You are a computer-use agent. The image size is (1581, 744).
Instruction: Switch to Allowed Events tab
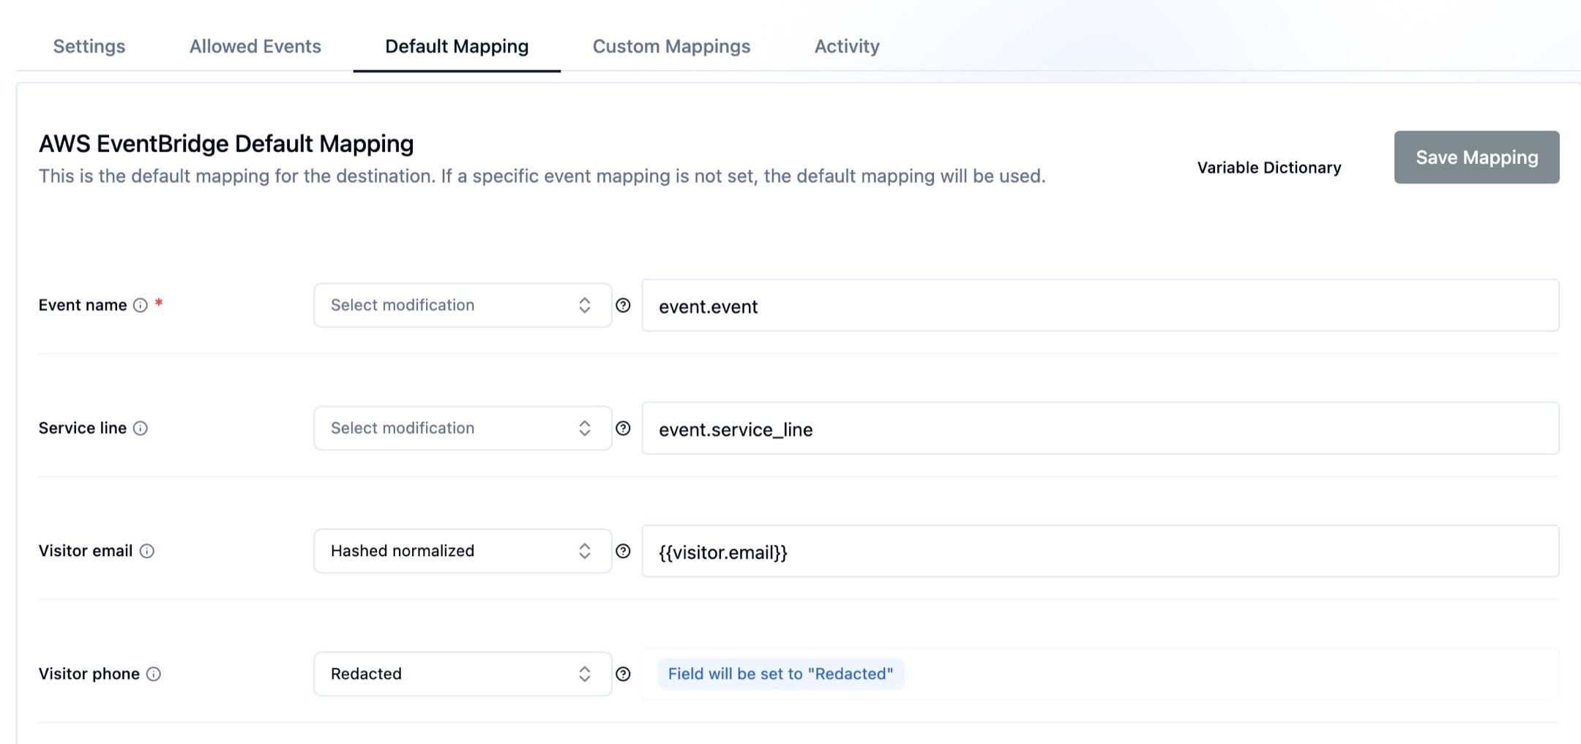click(255, 46)
